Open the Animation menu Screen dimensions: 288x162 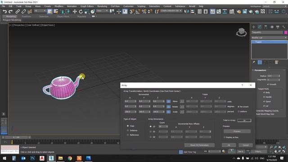[72, 6]
